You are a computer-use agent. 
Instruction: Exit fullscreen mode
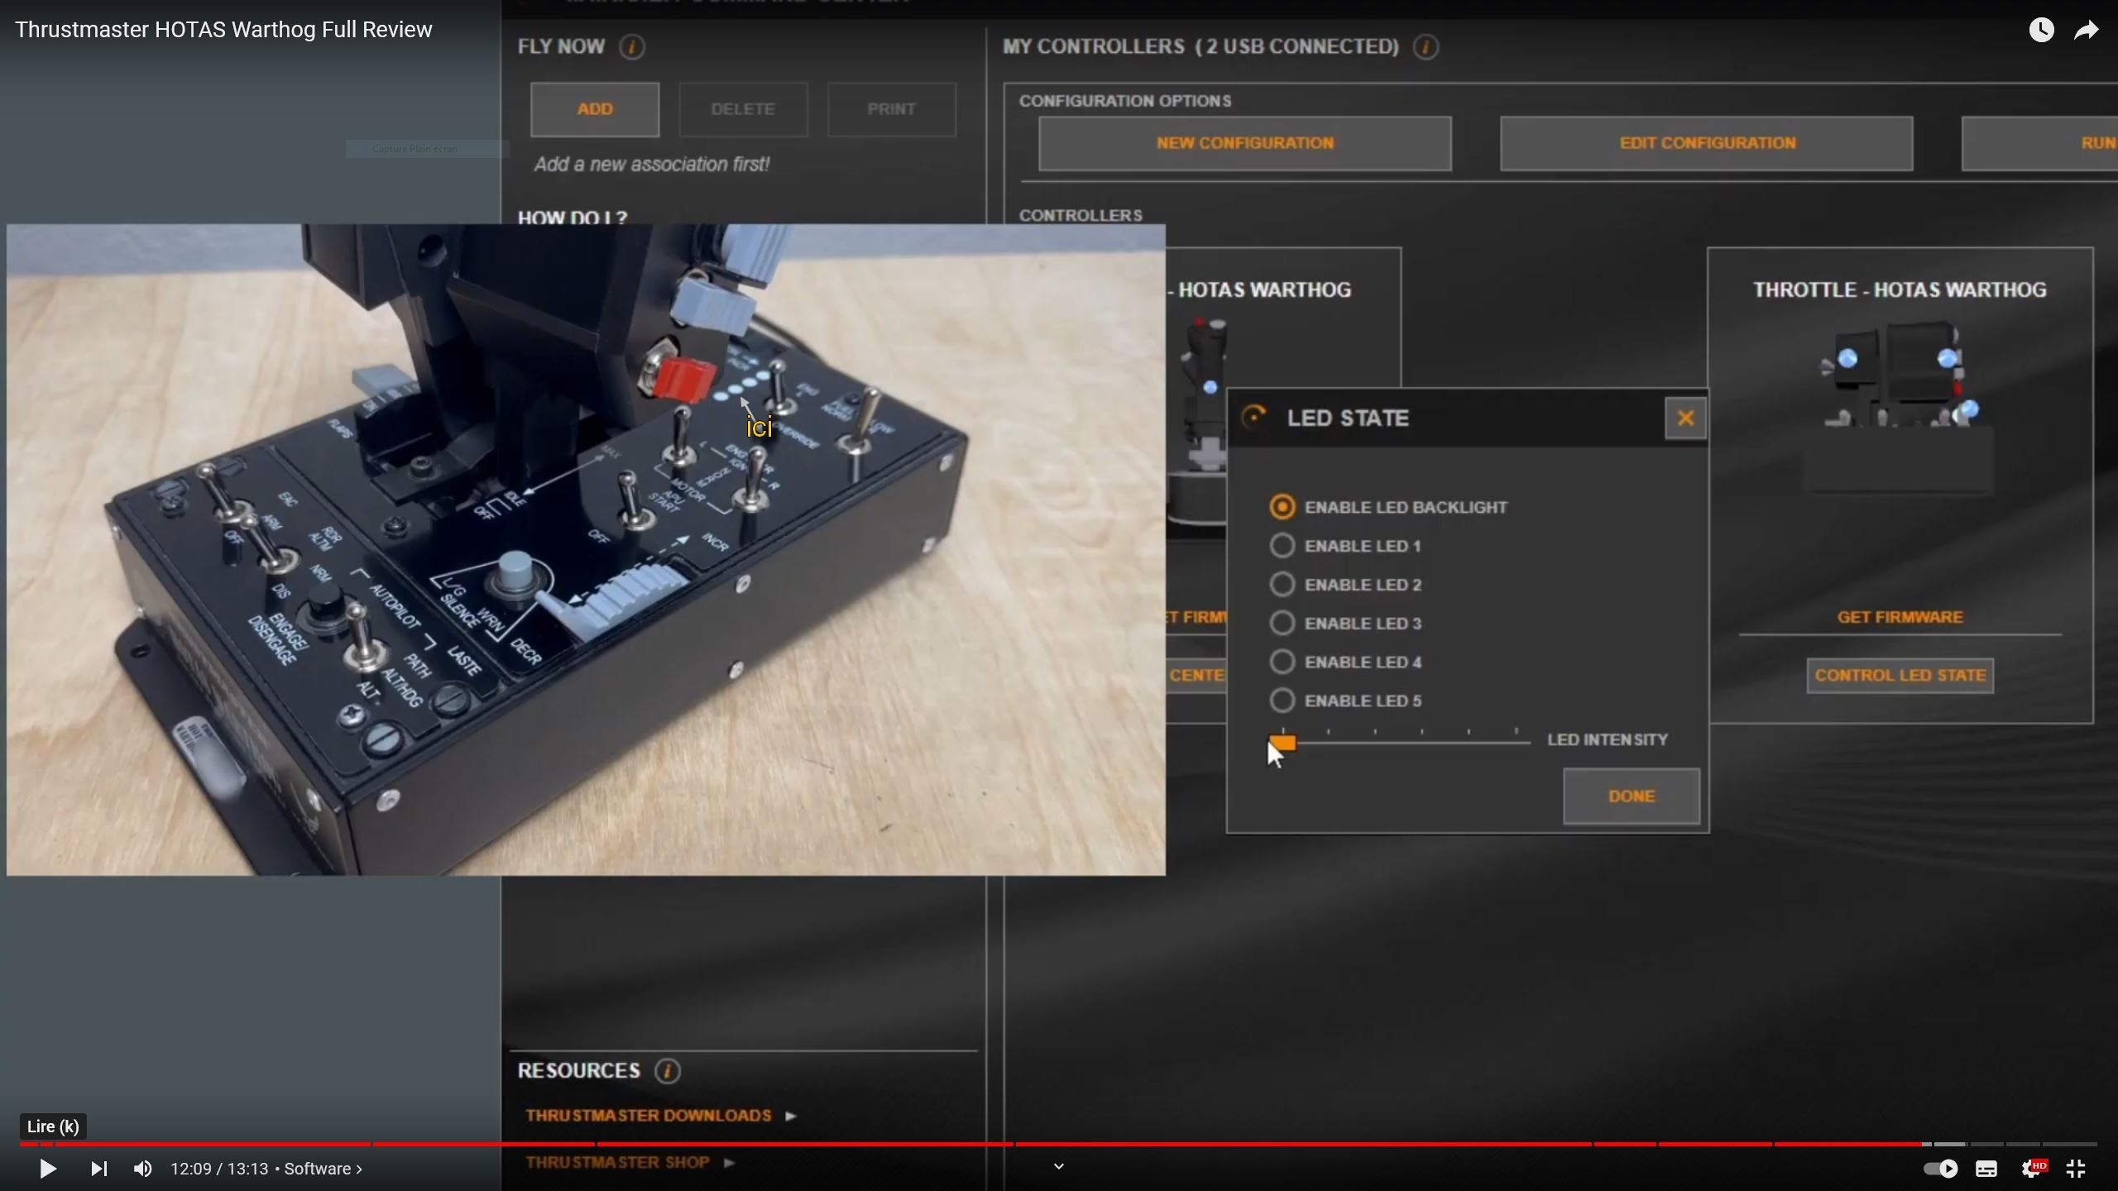click(2076, 1169)
